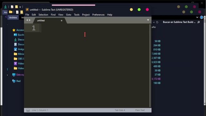Open Descargas folder in Explorer sidebar
Screen dimensions: 206x116
(19, 40)
